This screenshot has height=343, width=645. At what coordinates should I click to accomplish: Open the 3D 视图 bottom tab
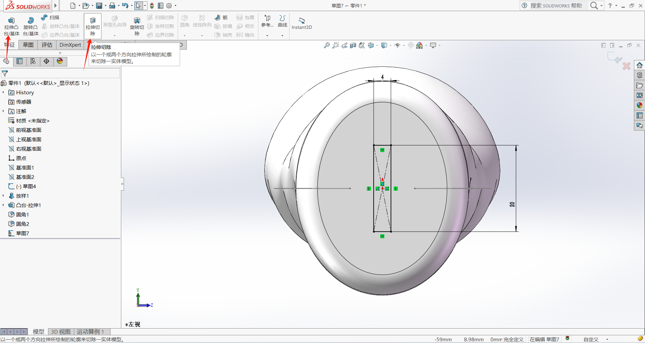click(x=60, y=332)
